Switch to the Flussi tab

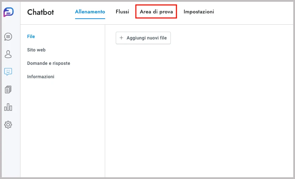click(x=122, y=12)
